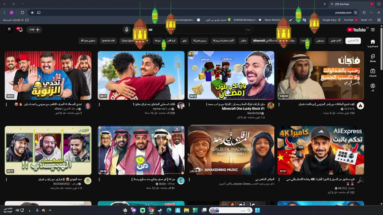Screen dimensions: 383x215
Task: Reload the page in Chrome
Action: pos(364,13)
